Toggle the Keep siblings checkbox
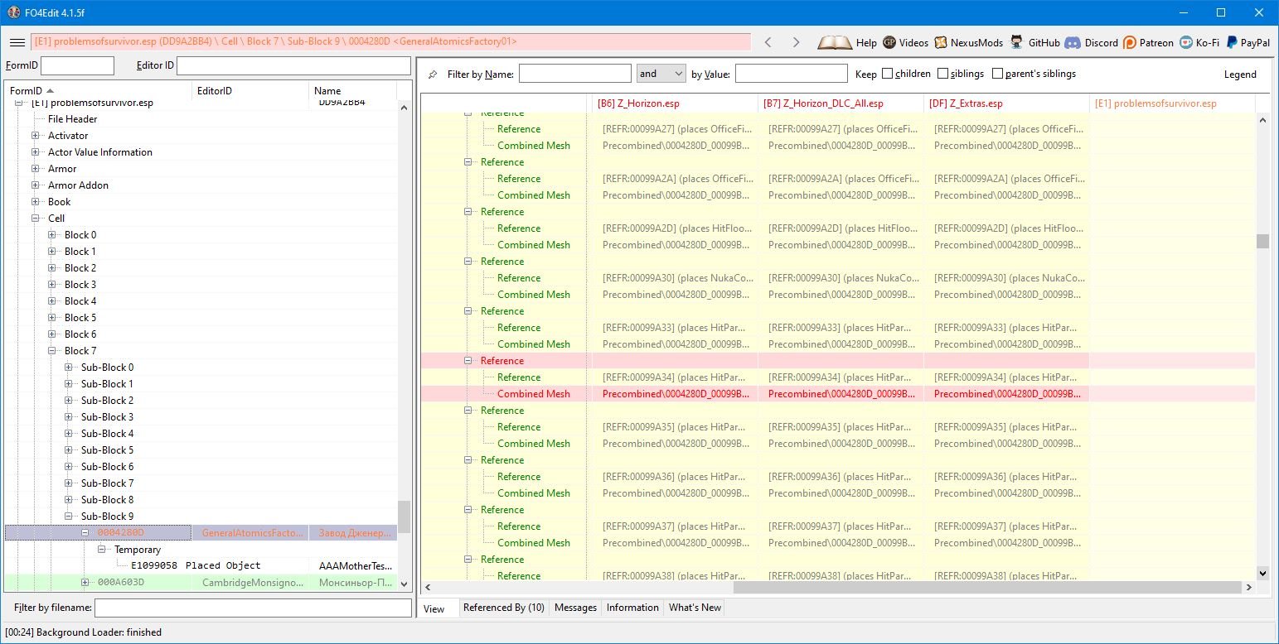The height and width of the screenshot is (644, 1279). point(943,74)
